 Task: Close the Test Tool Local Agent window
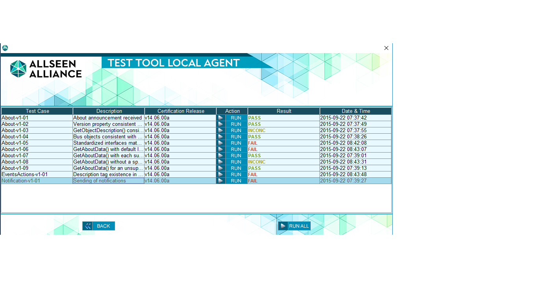(386, 48)
